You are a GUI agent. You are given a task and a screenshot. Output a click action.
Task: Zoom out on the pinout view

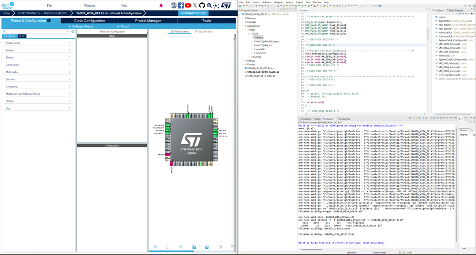(181, 247)
